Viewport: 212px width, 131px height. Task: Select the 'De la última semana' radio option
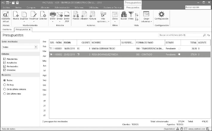[4, 89]
